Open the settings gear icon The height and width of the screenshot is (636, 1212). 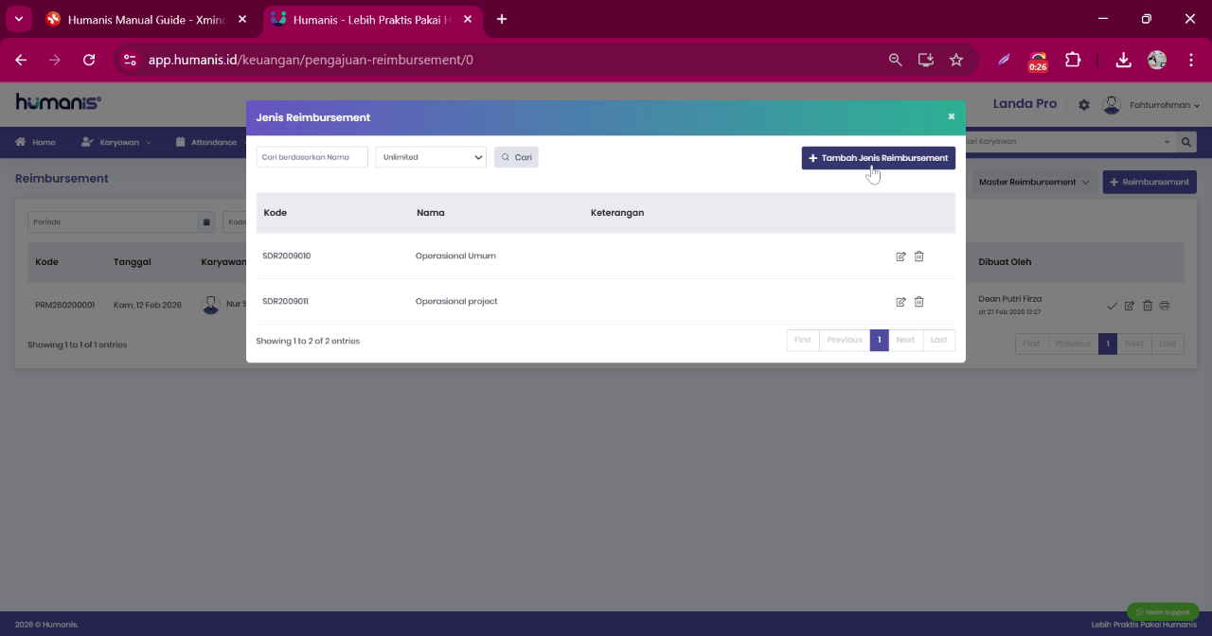pos(1084,105)
